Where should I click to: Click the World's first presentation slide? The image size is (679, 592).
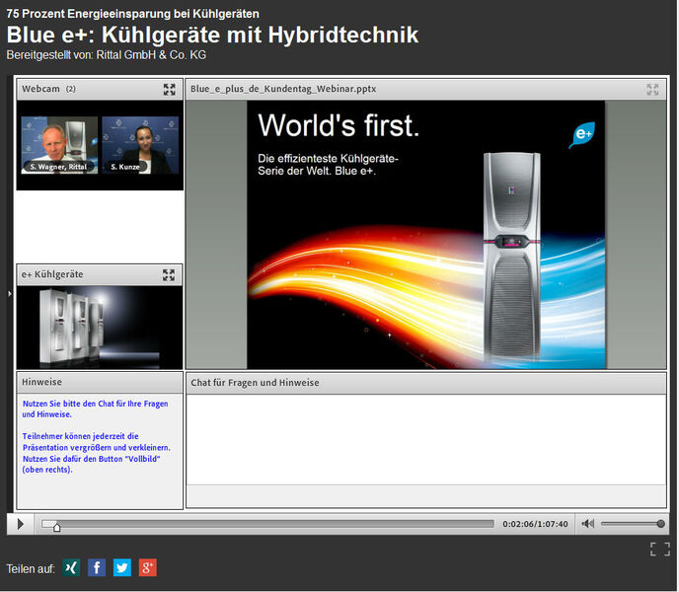click(x=426, y=235)
